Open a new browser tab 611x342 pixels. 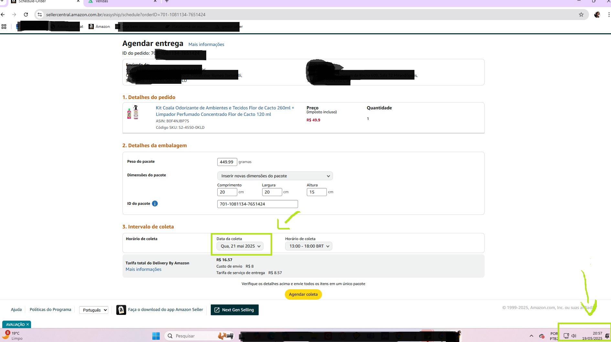[x=167, y=1]
